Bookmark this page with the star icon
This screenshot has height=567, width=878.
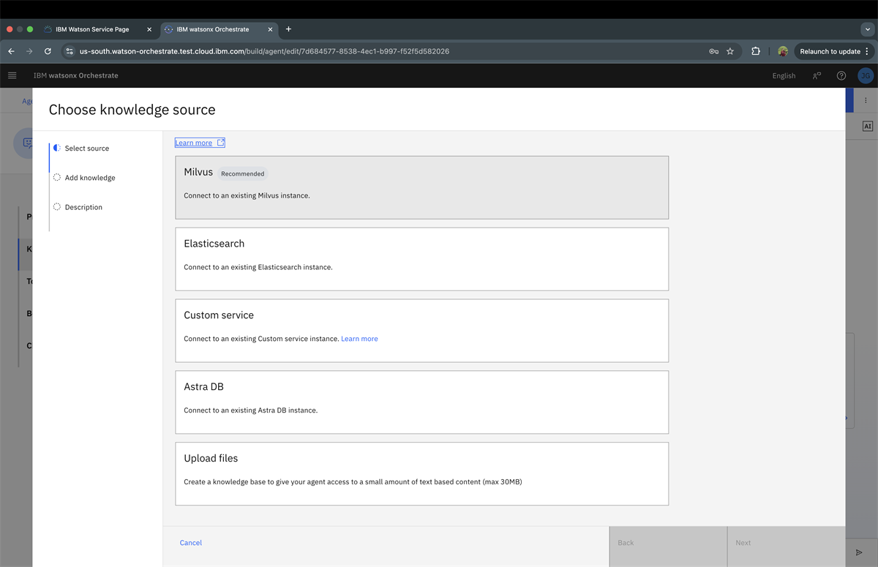[730, 51]
